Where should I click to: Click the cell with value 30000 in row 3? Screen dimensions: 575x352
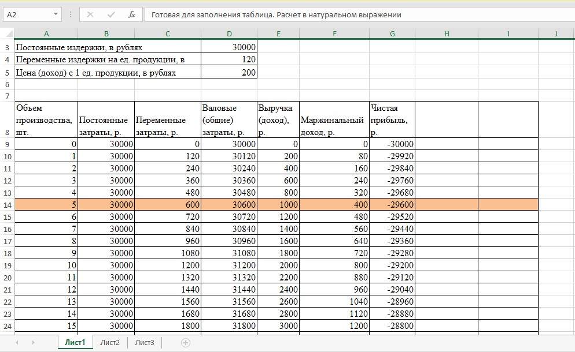[x=229, y=47]
